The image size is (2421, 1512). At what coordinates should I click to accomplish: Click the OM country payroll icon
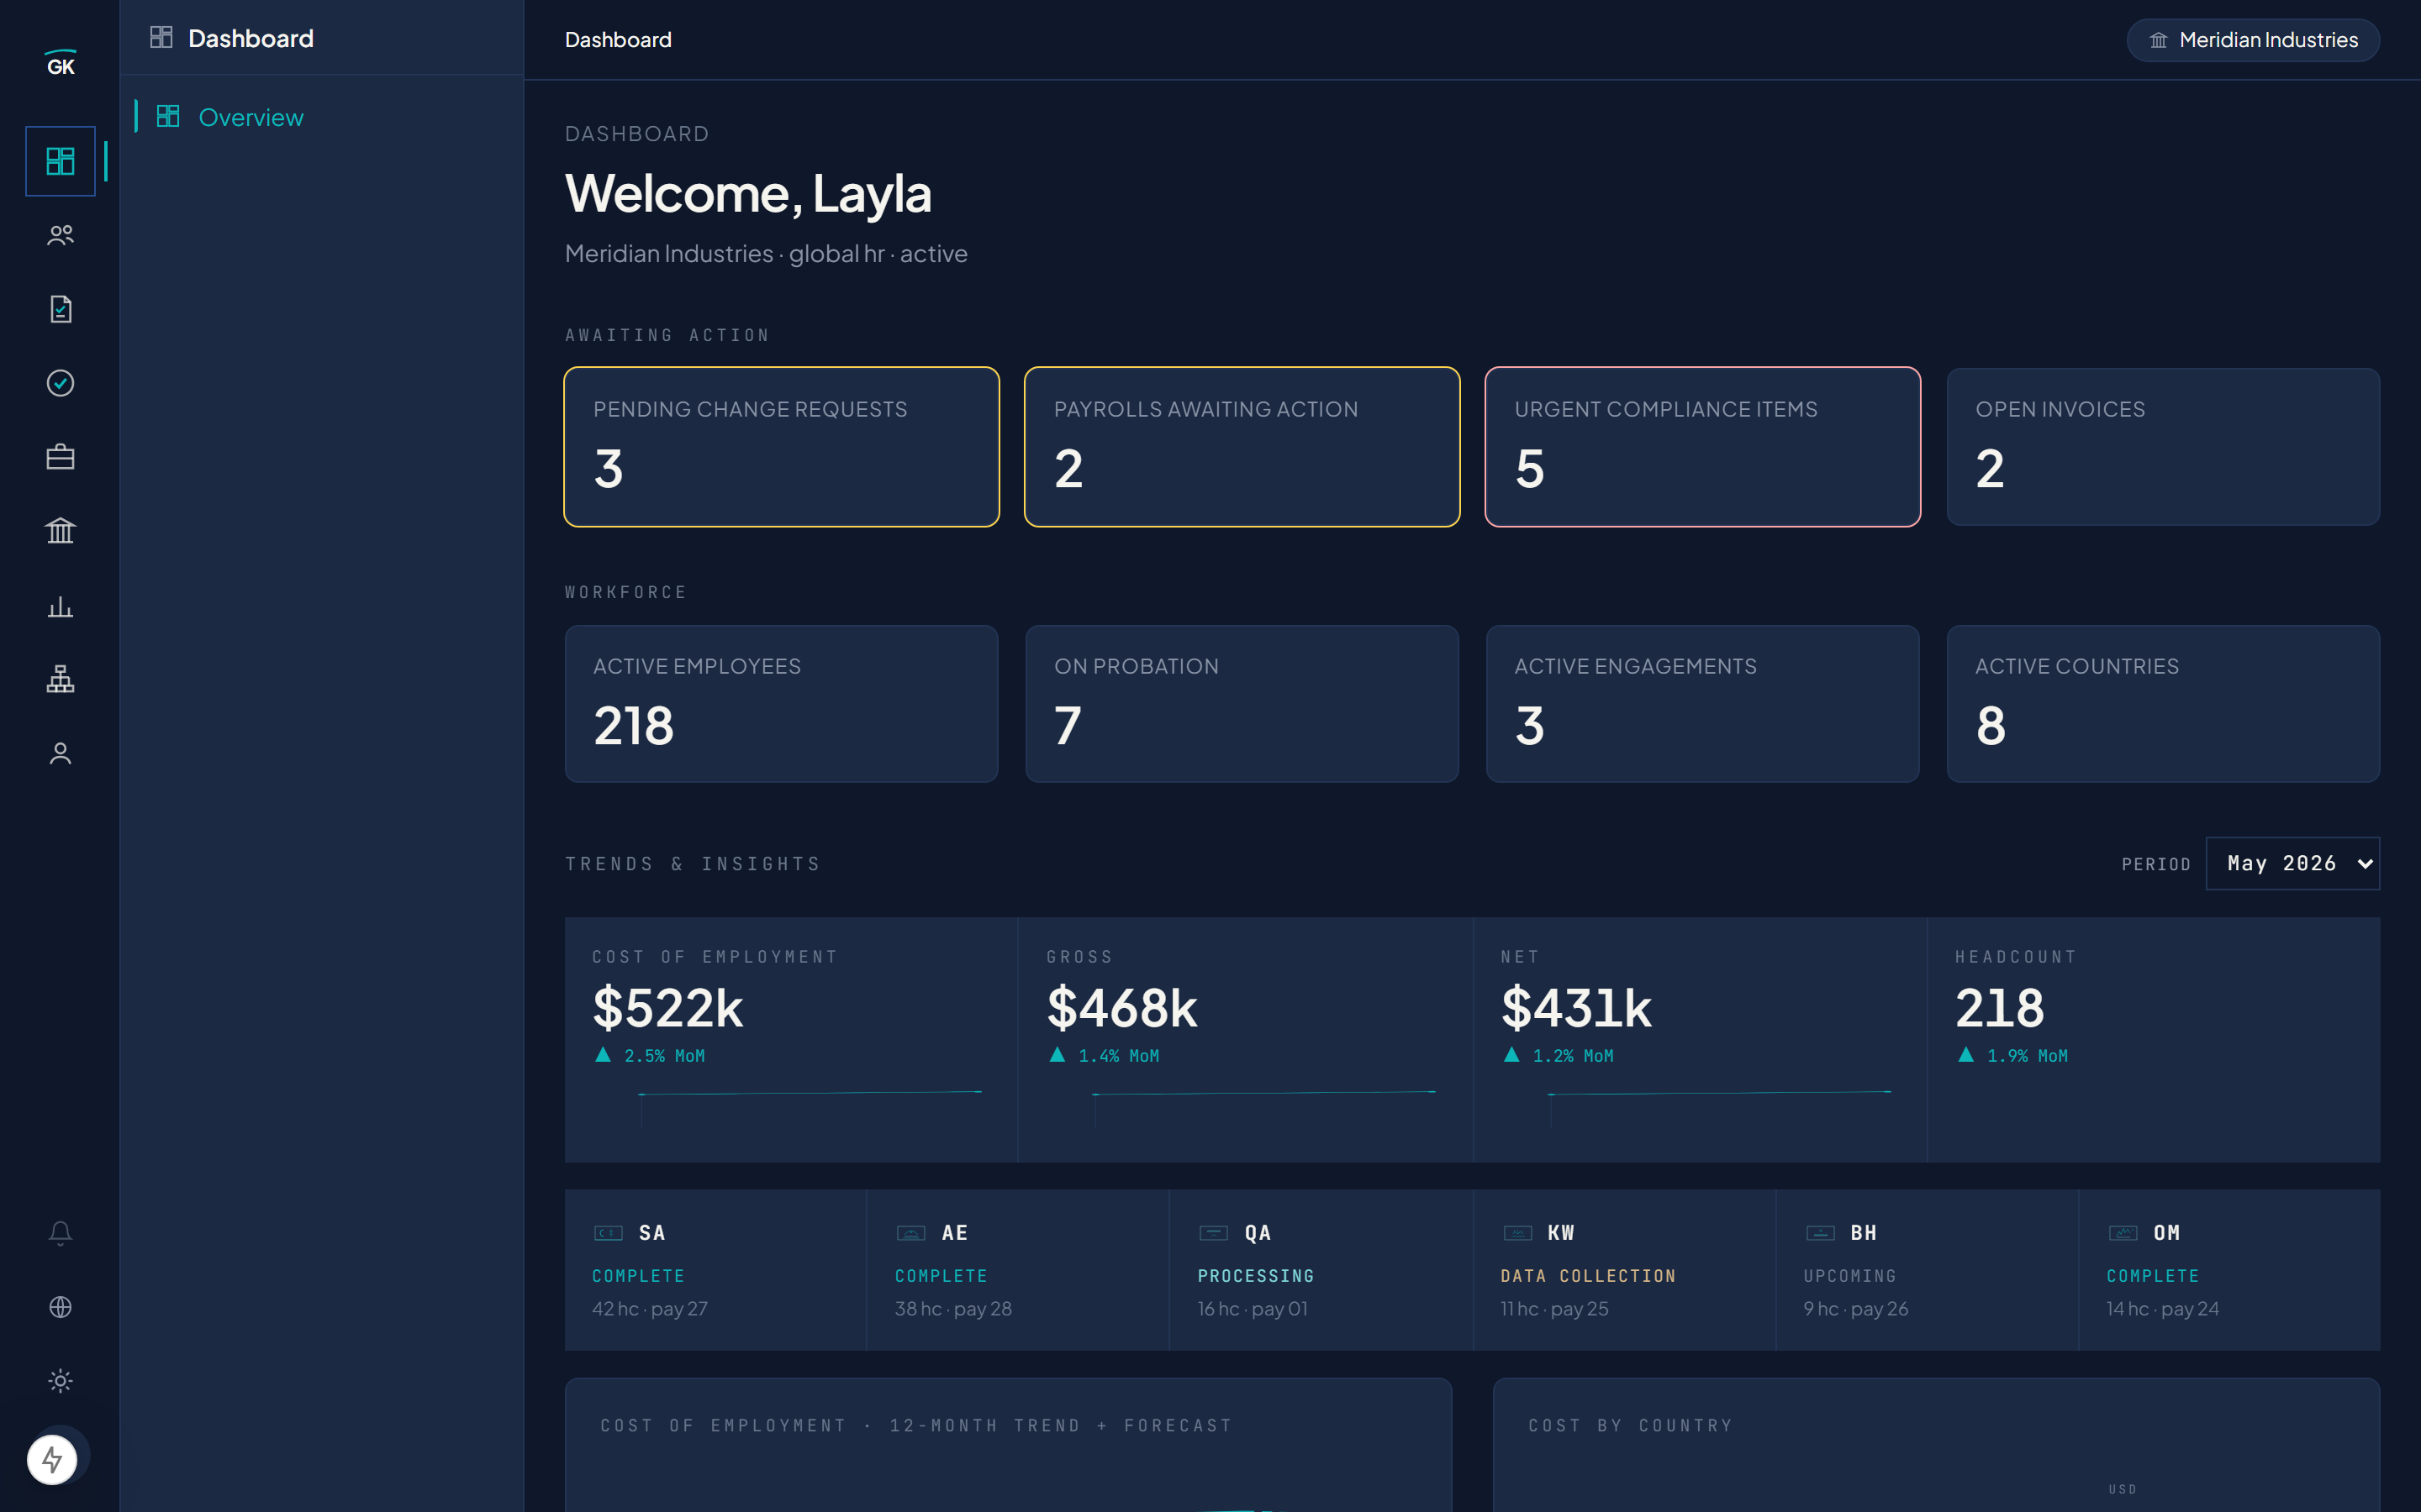(x=2123, y=1233)
